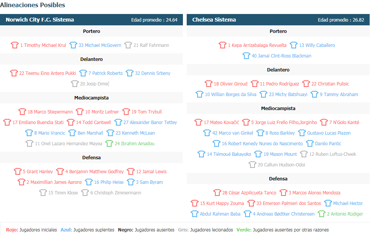Screen dimensions: 370x236
Task: Click the Norwich City F.C. Sistema header
Action: (x=91, y=20)
